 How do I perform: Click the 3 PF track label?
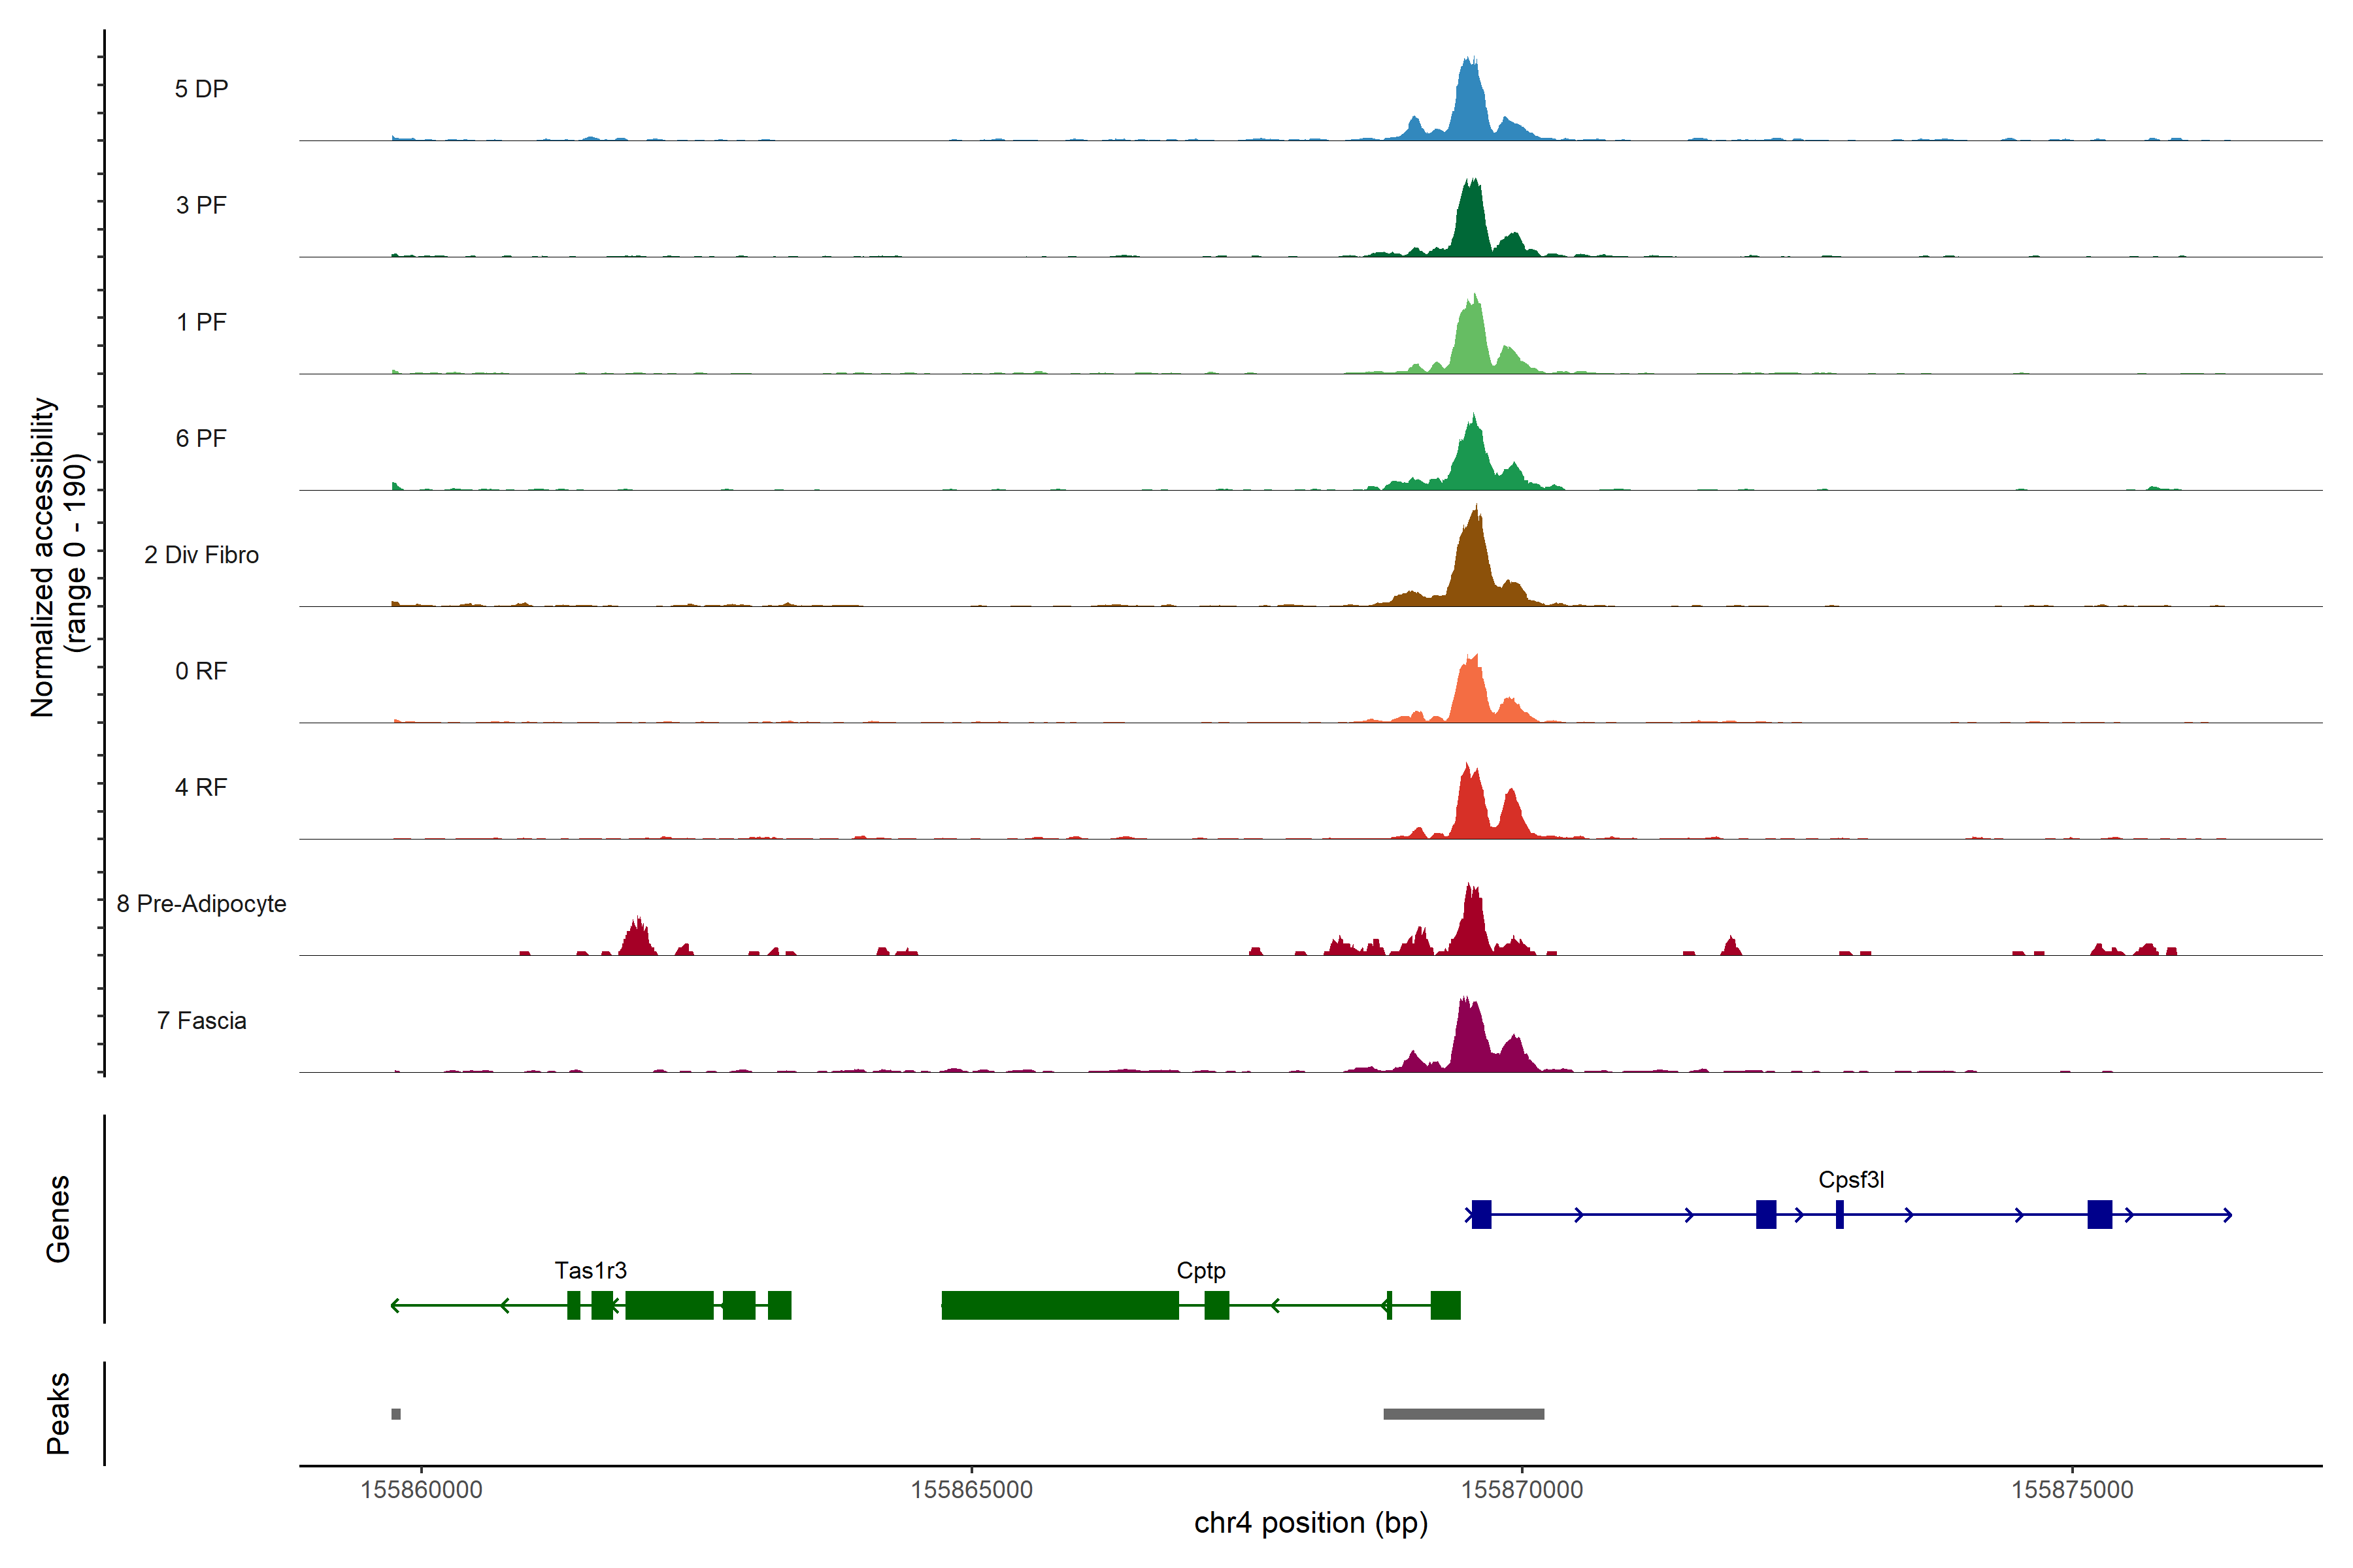pos(201,205)
